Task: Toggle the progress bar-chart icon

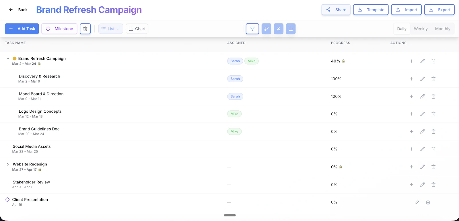Action: [291, 29]
